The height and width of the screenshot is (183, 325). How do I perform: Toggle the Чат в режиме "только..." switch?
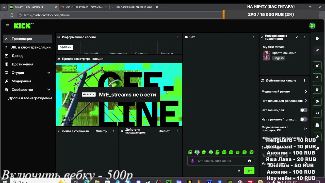(x=304, y=119)
